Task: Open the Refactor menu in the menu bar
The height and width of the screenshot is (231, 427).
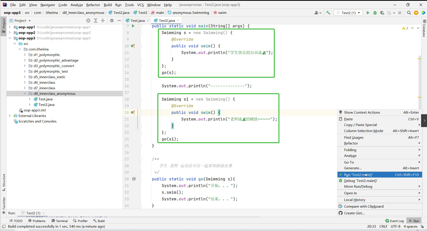Action: [x=93, y=5]
